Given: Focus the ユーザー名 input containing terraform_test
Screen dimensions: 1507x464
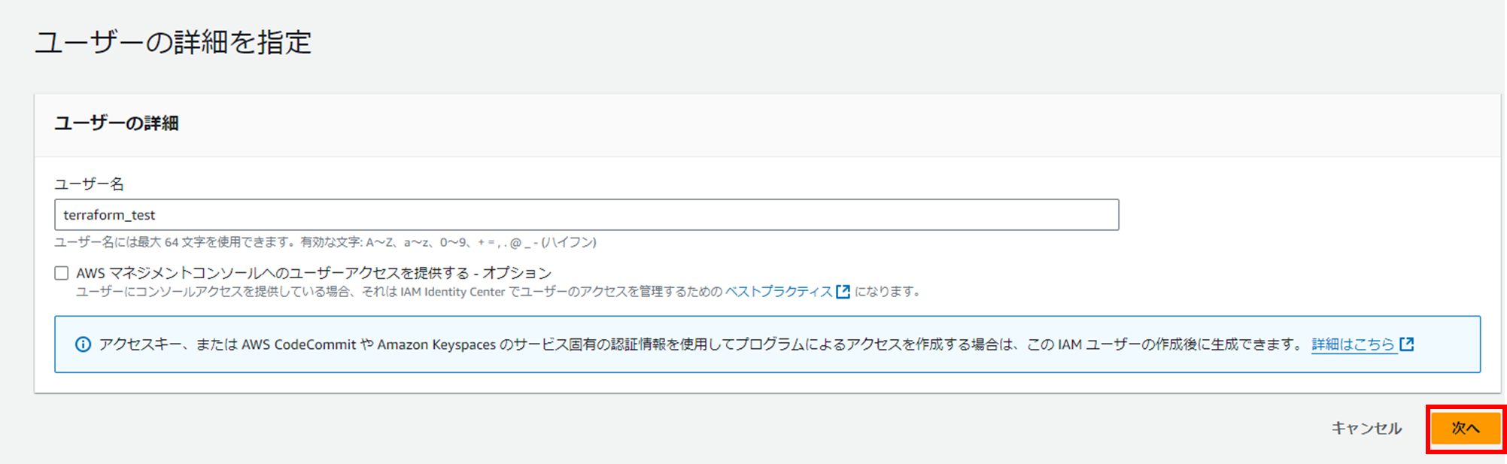Looking at the screenshot, I should [x=586, y=215].
